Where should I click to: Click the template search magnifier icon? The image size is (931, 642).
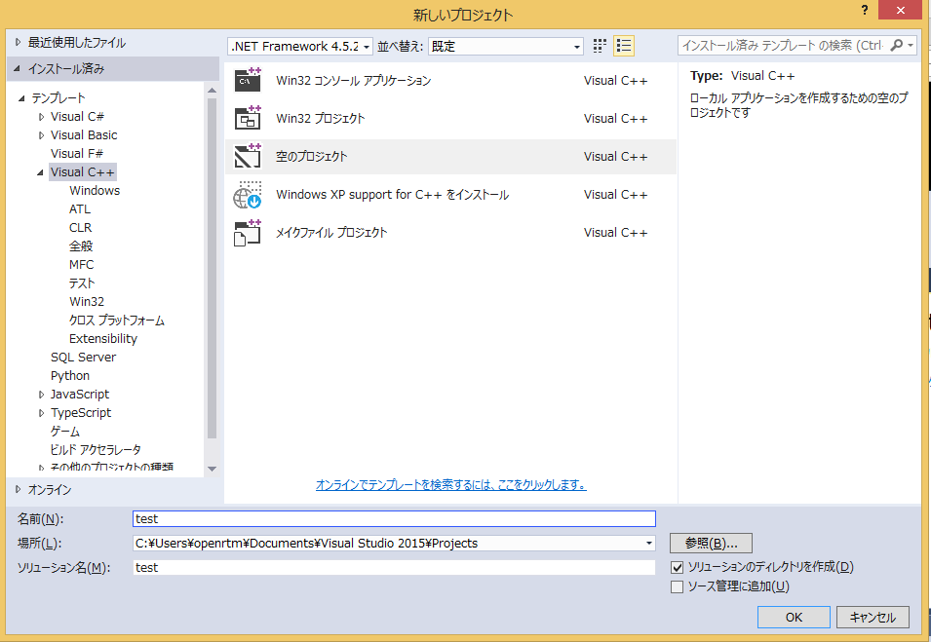tap(897, 46)
